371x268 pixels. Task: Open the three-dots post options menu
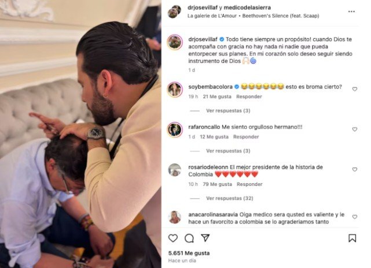tap(351, 12)
